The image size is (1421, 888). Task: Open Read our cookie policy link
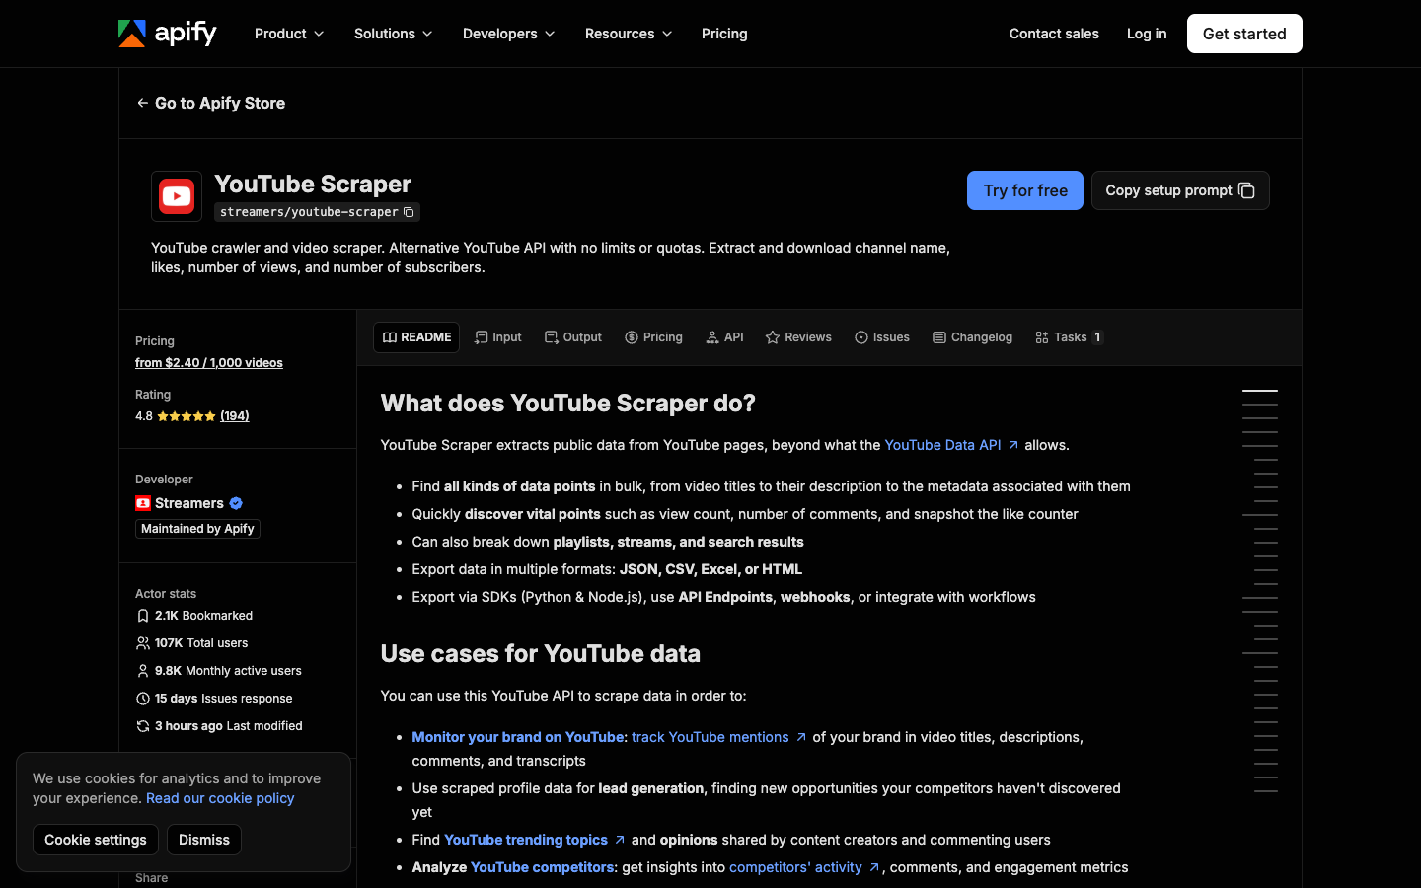coord(220,798)
